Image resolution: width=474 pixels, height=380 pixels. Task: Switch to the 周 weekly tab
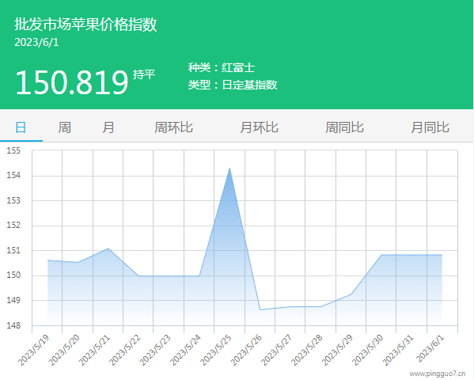pos(64,127)
